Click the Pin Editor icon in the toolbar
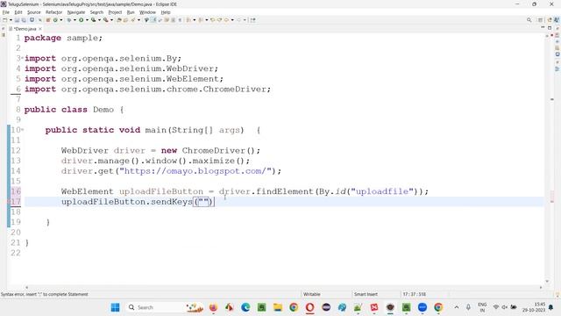The height and width of the screenshot is (316, 561). click(253, 20)
